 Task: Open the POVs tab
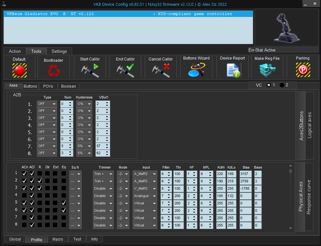coord(48,86)
